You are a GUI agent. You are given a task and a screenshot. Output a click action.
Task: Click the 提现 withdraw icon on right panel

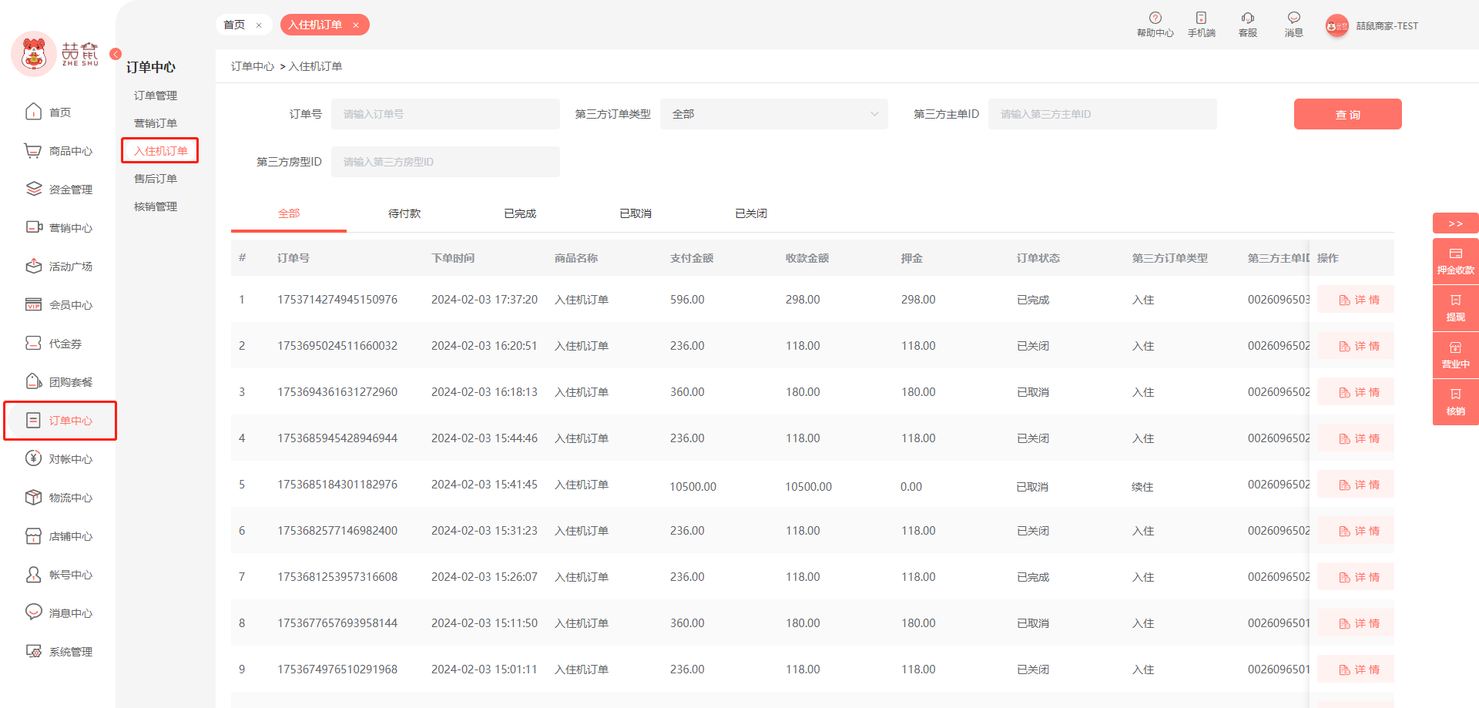click(1455, 300)
